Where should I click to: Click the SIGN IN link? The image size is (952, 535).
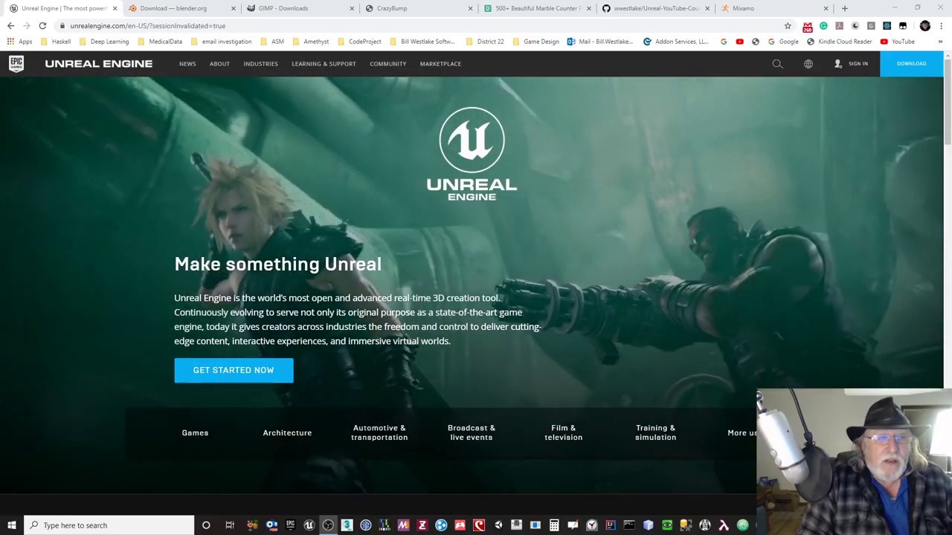tap(851, 64)
